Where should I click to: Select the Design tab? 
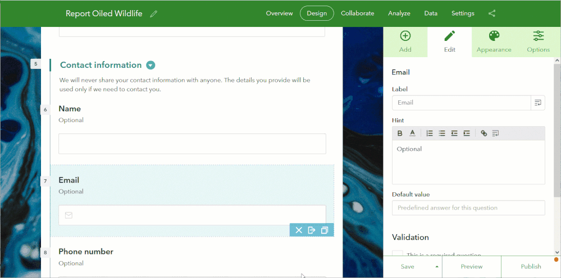click(x=317, y=13)
